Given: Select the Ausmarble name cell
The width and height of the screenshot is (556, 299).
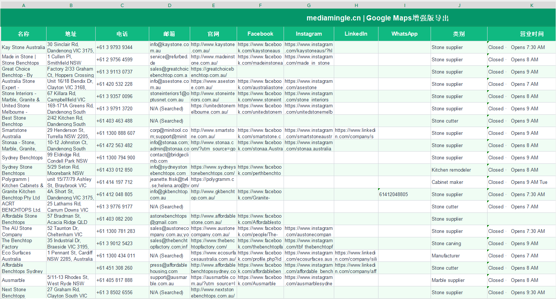Looking at the screenshot, I should pos(23,280).
